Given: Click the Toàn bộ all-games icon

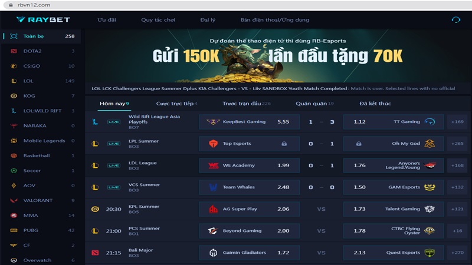Looking at the screenshot, I should (x=14, y=36).
